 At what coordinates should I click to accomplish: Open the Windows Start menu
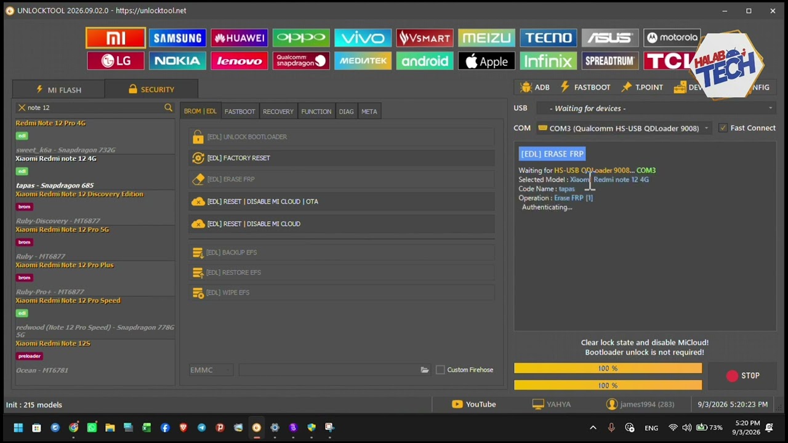point(18,428)
